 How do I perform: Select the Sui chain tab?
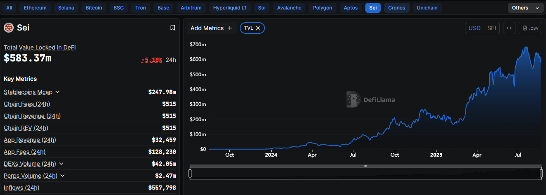262,8
